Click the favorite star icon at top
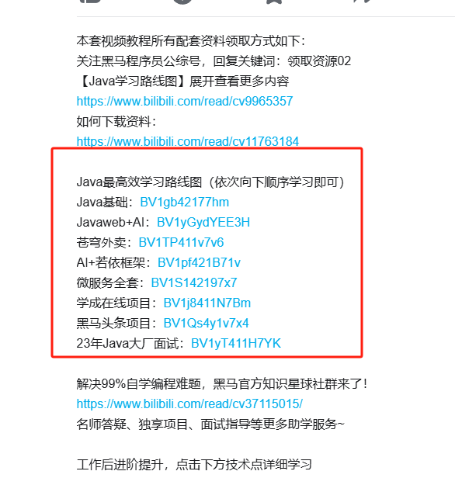 tap(274, 2)
